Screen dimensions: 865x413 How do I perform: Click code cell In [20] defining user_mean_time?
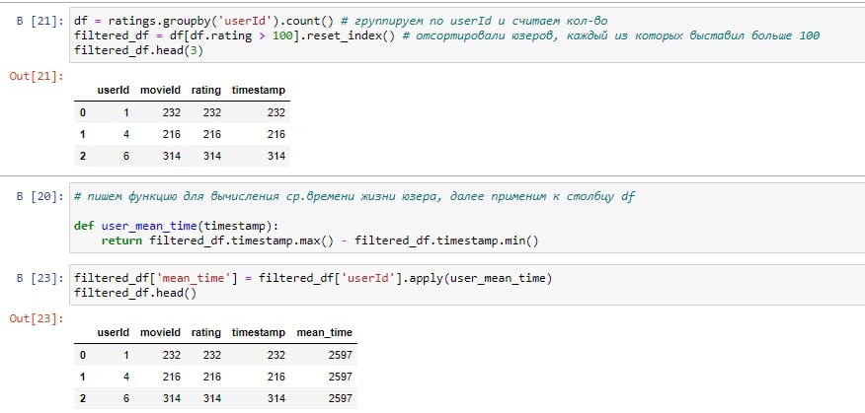[467, 219]
